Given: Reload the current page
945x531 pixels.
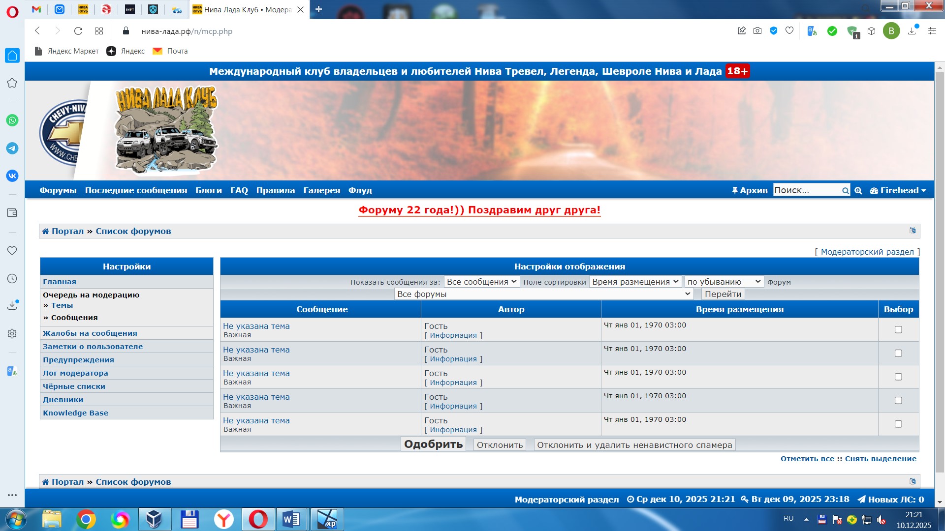Looking at the screenshot, I should (x=78, y=31).
